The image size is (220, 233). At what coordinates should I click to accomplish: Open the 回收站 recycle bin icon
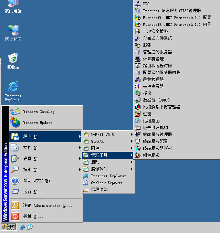[x=13, y=59]
